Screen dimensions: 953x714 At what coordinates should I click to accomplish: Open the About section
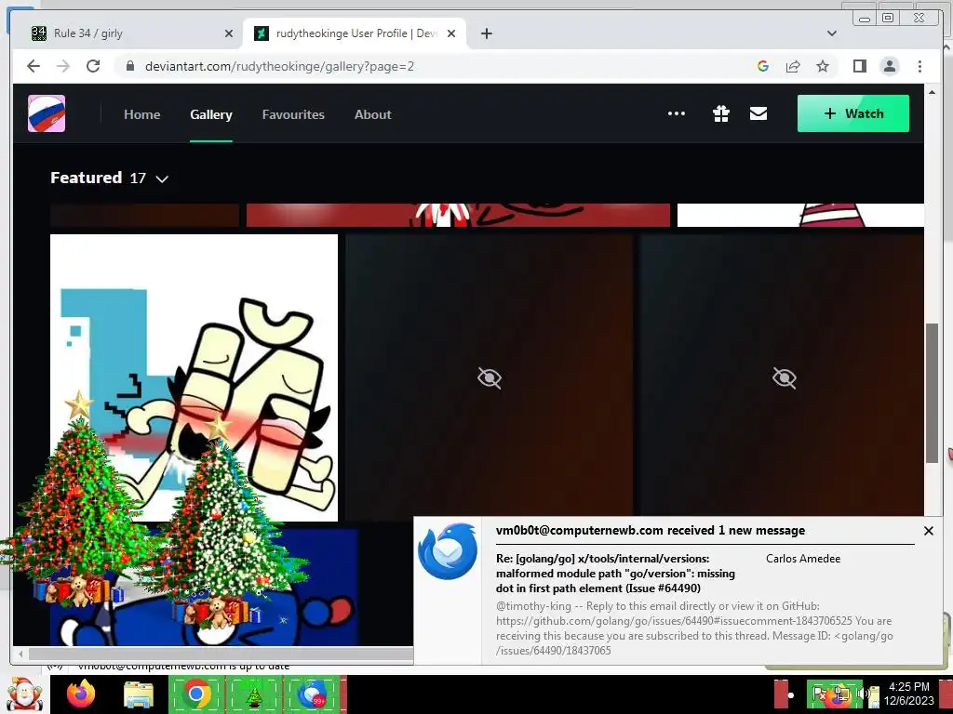pyautogui.click(x=372, y=114)
